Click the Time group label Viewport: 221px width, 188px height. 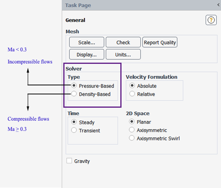[73, 114]
